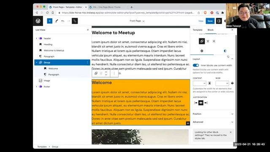
Task: Redo the last undone change
Action: [69, 21]
